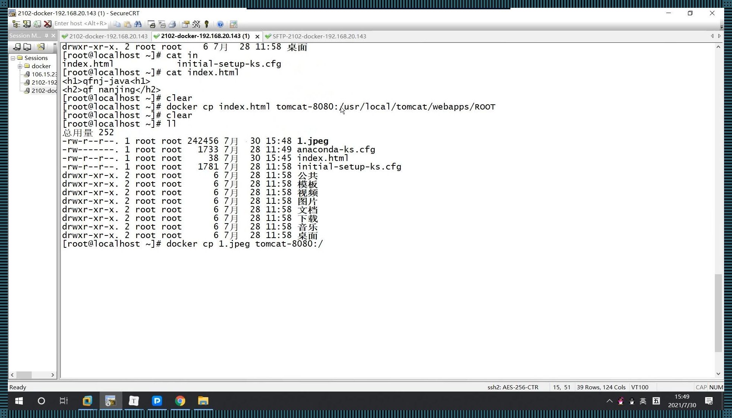This screenshot has width=732, height=418.
Task: Click the 1.jpeg filename in the listing
Action: tap(313, 141)
